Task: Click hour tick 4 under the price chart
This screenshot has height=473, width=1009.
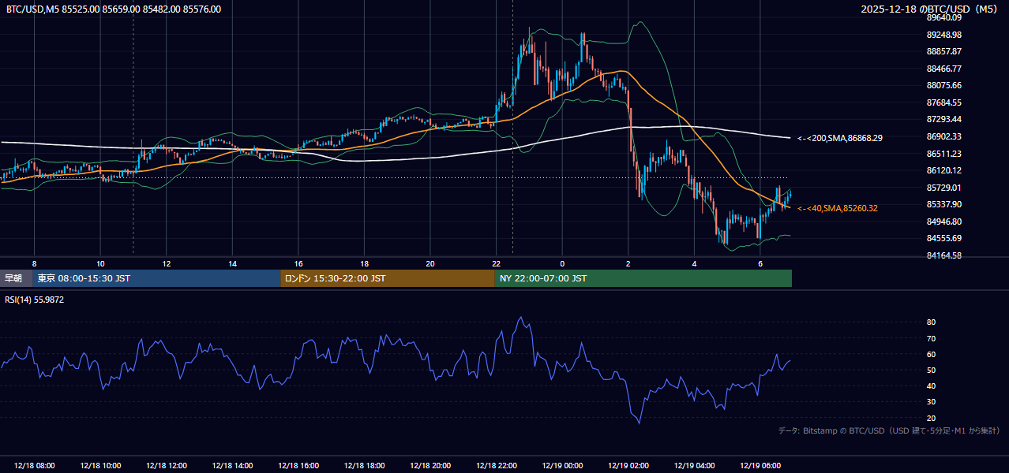Action: (694, 263)
